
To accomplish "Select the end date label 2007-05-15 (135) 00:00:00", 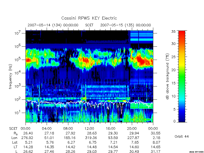I will [x=125, y=25].
